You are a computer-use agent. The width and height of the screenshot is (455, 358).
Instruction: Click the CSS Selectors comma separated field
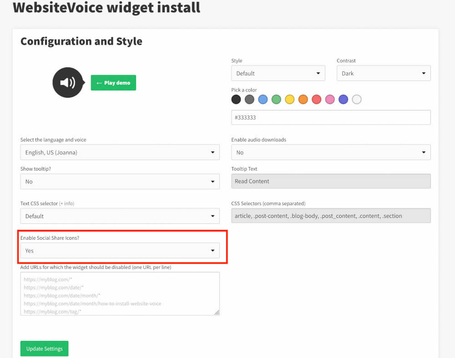[x=331, y=216]
